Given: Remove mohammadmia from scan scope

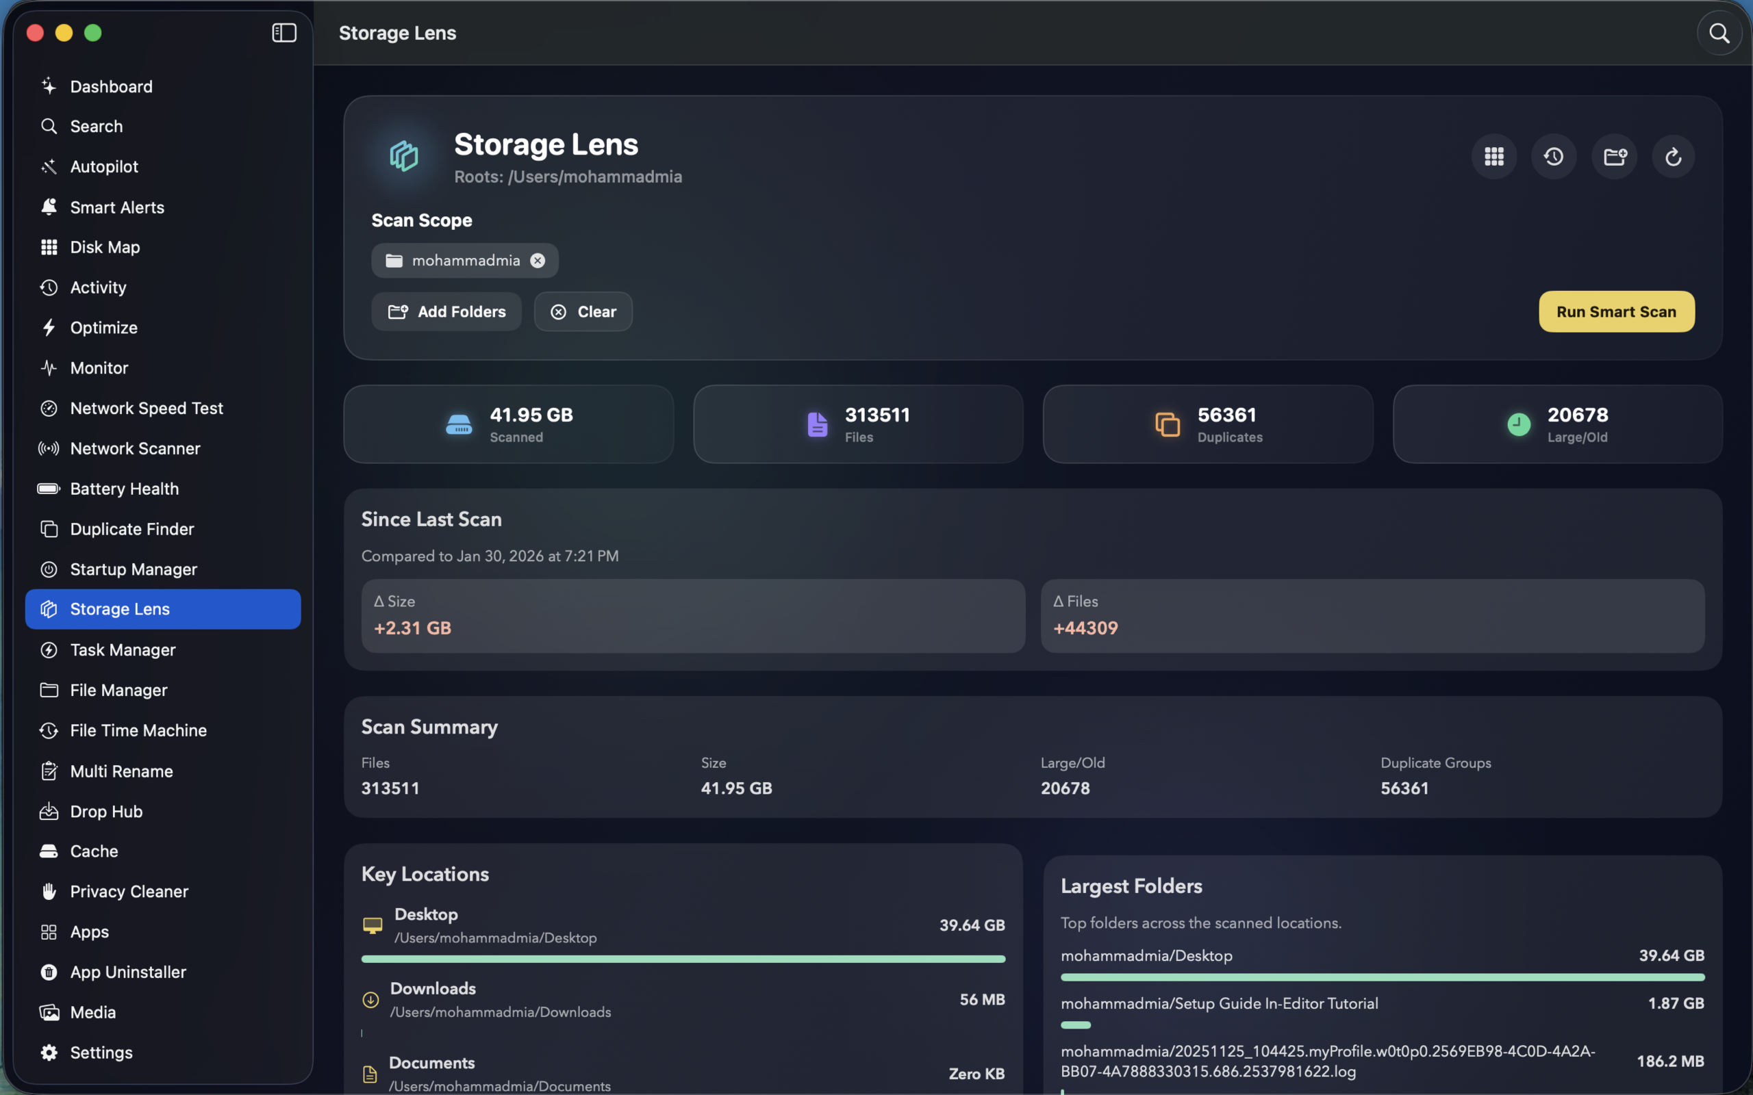Looking at the screenshot, I should click(538, 261).
